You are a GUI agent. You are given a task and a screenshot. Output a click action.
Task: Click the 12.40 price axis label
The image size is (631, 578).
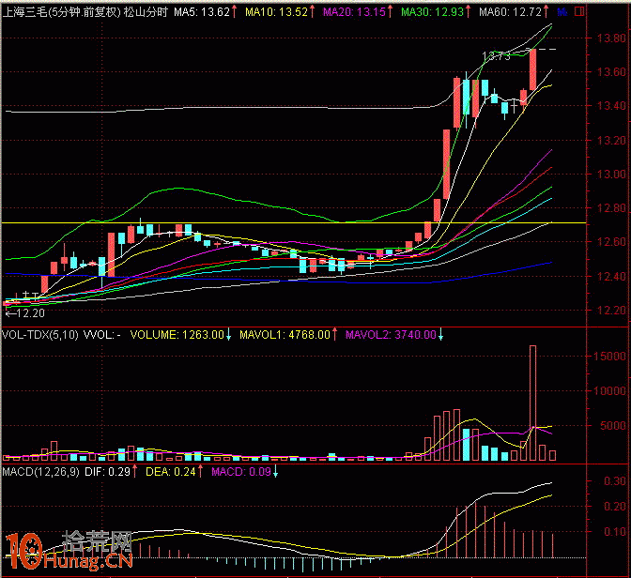pos(611,276)
